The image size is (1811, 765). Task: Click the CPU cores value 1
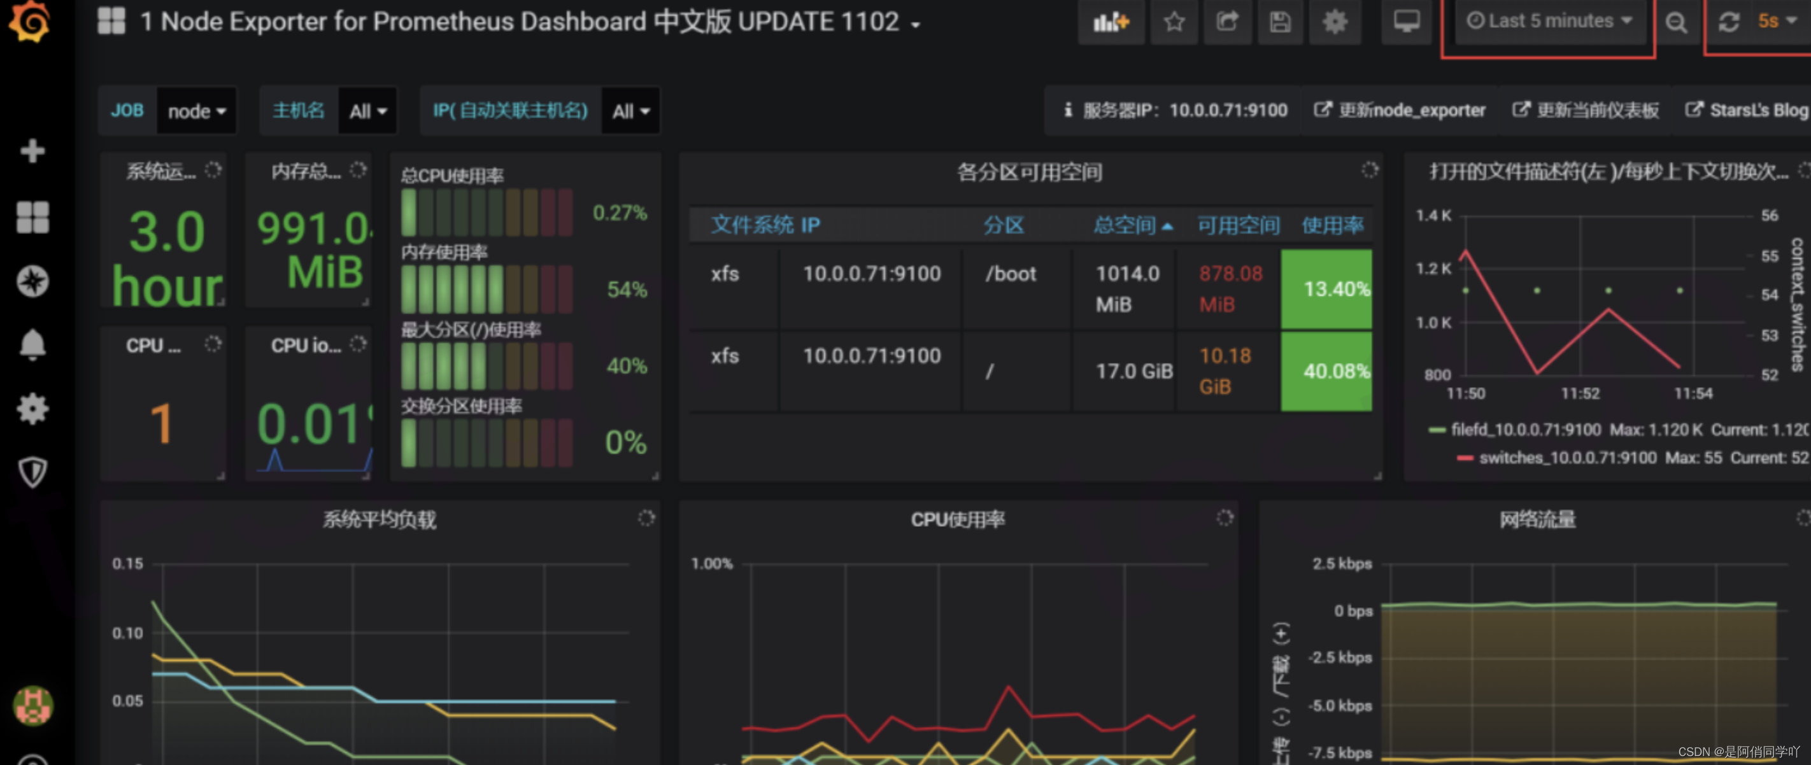[162, 424]
